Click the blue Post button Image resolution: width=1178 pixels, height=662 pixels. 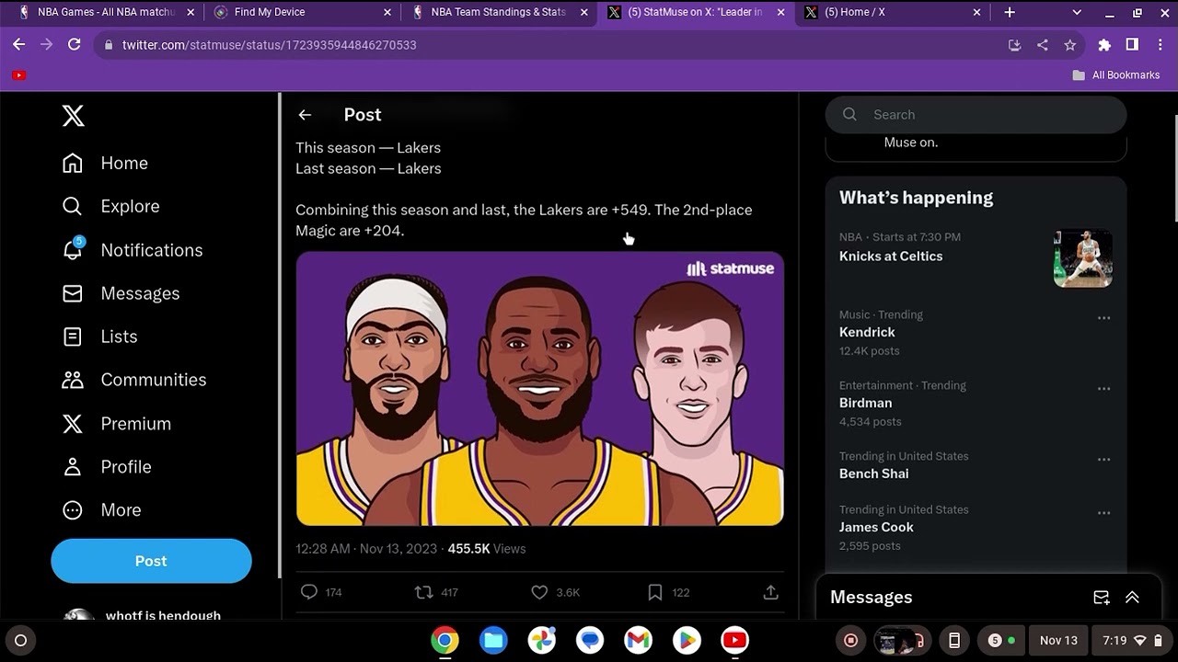[x=151, y=561]
